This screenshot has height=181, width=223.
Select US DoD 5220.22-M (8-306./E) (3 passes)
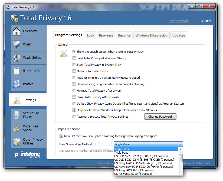[146, 156]
